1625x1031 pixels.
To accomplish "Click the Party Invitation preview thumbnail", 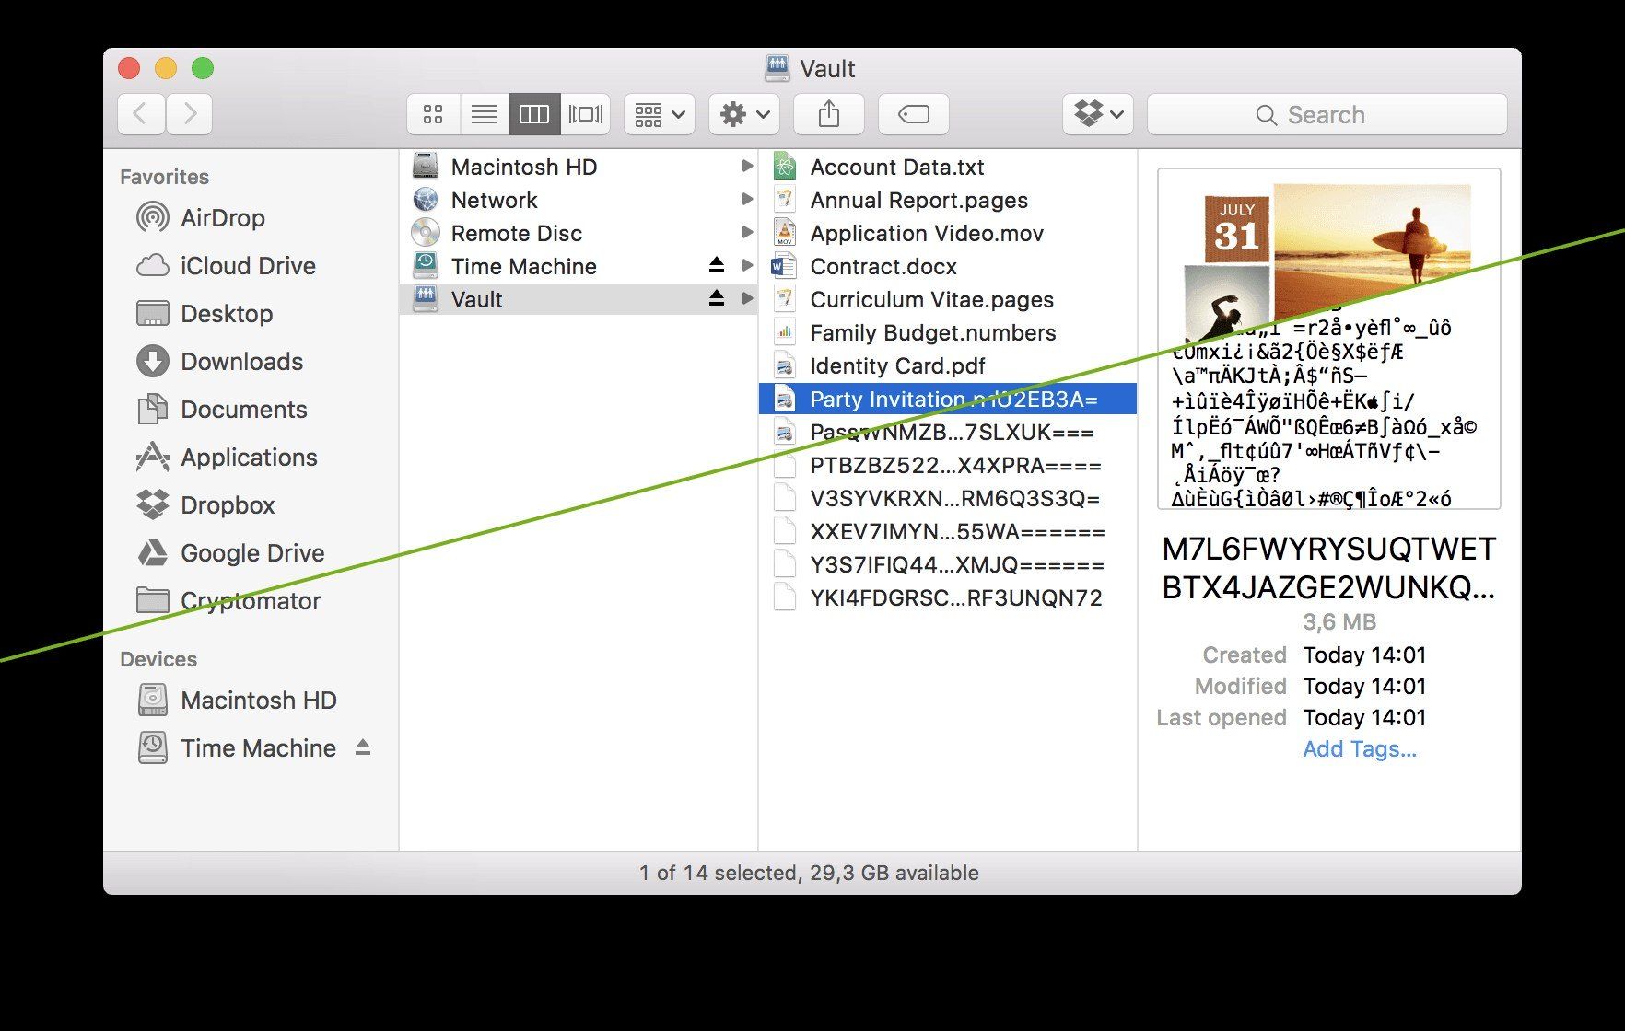I will pyautogui.click(x=1329, y=339).
